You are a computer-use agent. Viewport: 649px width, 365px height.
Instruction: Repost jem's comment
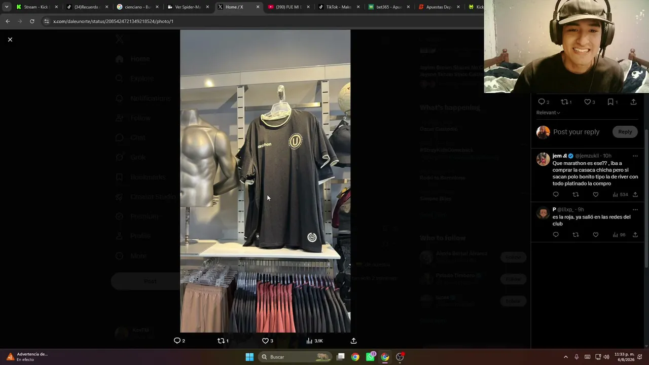pyautogui.click(x=575, y=195)
